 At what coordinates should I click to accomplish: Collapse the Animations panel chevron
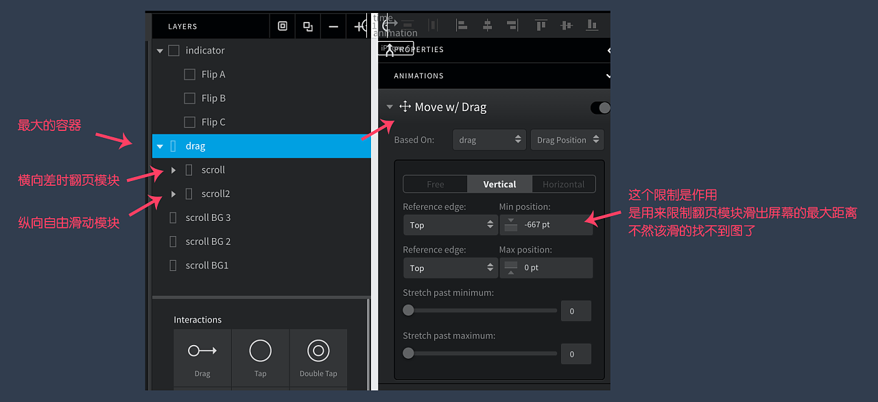[608, 75]
